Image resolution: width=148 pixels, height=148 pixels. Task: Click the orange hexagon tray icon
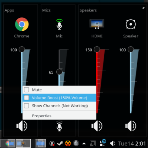[x=68, y=143]
